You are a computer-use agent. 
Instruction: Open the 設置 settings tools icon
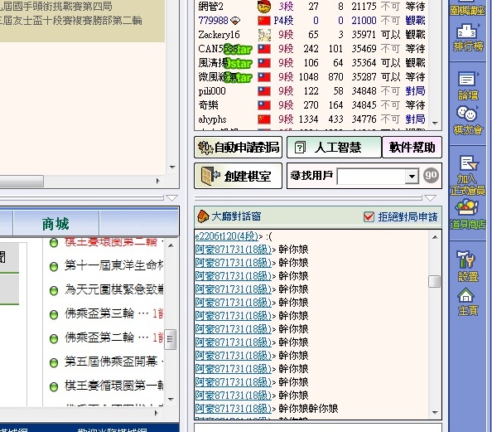pyautogui.click(x=467, y=266)
